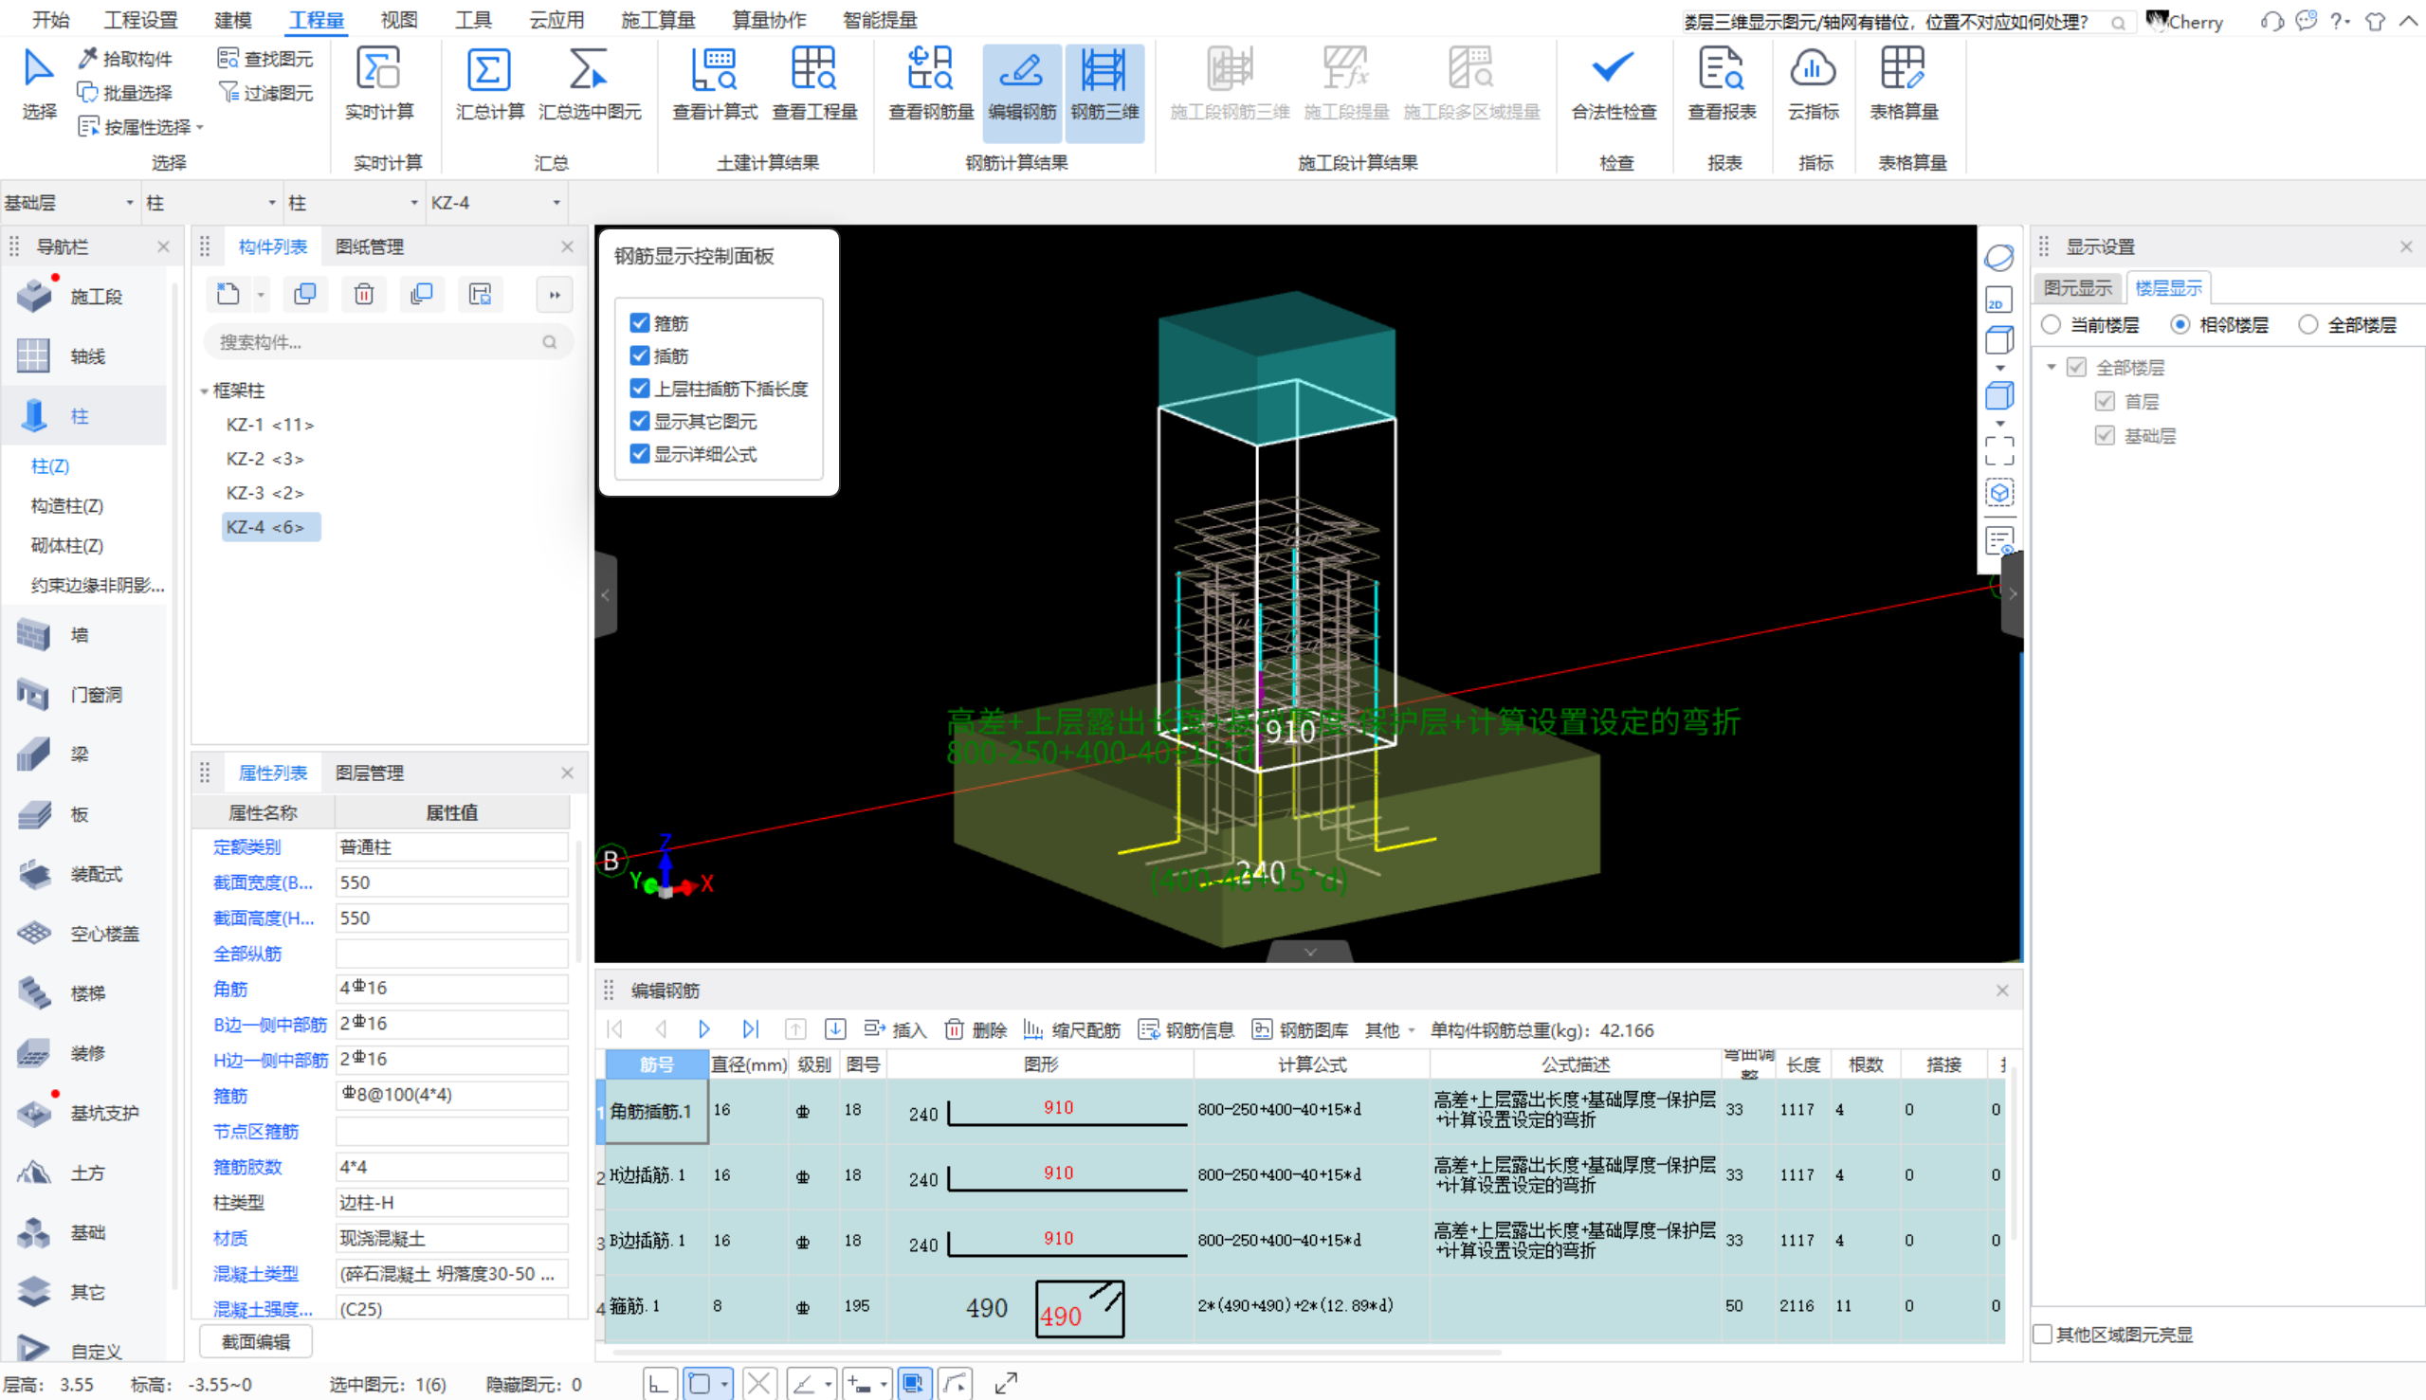This screenshot has width=2426, height=1400.
Task: Toggle 箍筋 checkbox in rebar display panel
Action: (639, 323)
